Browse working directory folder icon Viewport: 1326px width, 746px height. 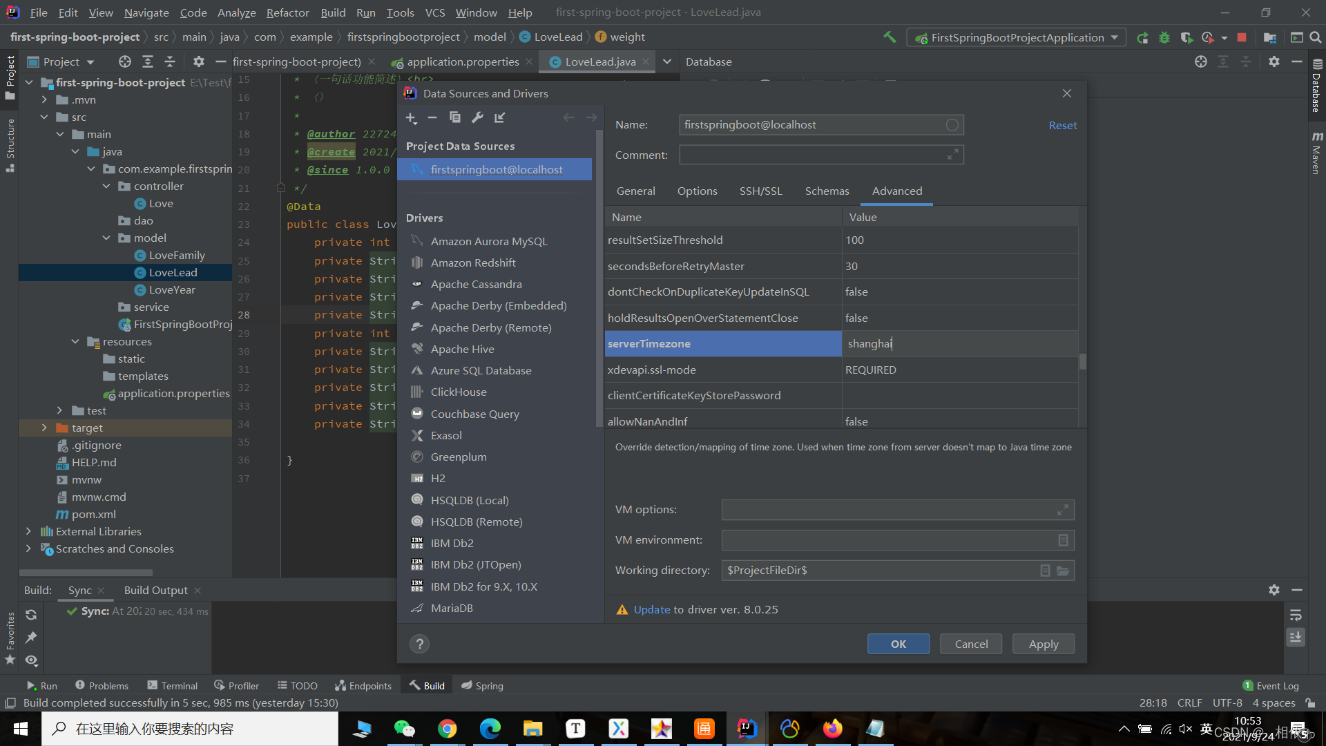pyautogui.click(x=1063, y=571)
